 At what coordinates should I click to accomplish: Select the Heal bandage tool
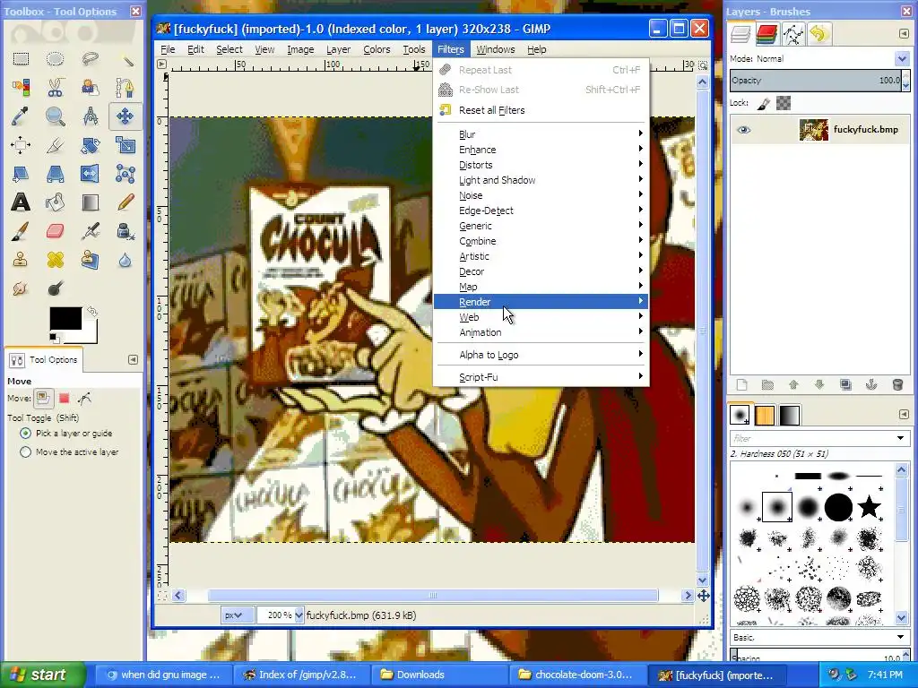[x=55, y=260]
